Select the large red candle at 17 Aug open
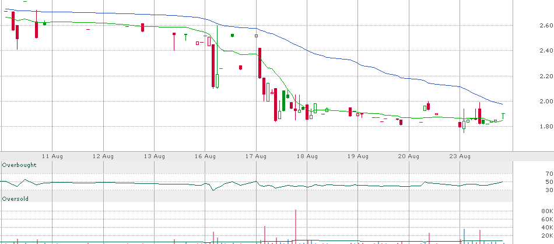This screenshot has width=554, height=244. (x=260, y=63)
